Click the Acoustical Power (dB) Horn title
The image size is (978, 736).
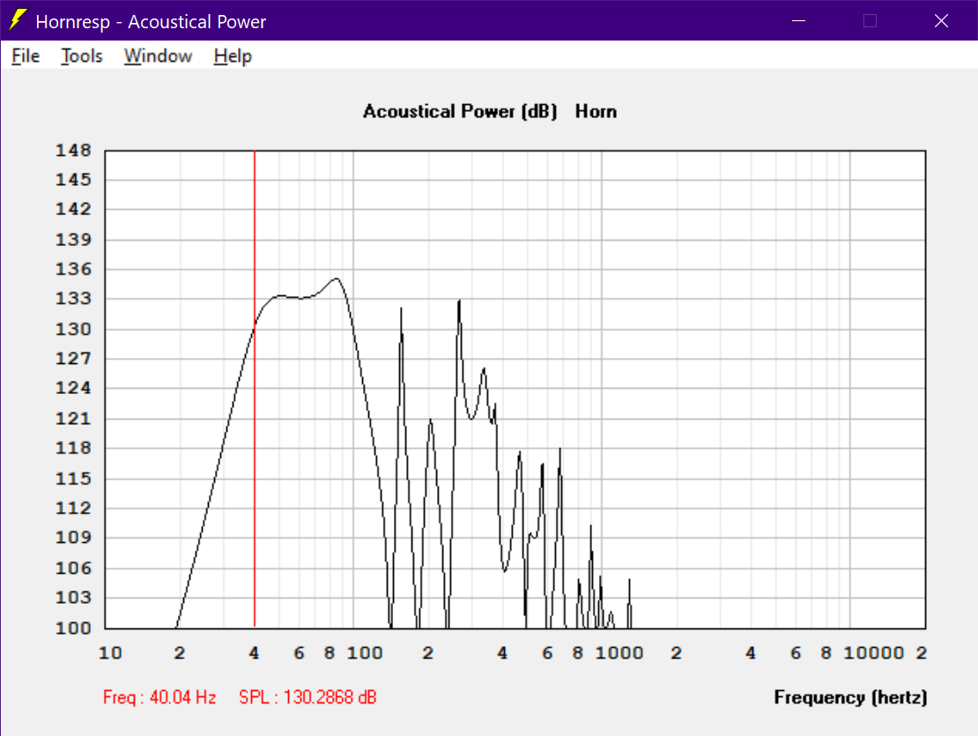490,112
